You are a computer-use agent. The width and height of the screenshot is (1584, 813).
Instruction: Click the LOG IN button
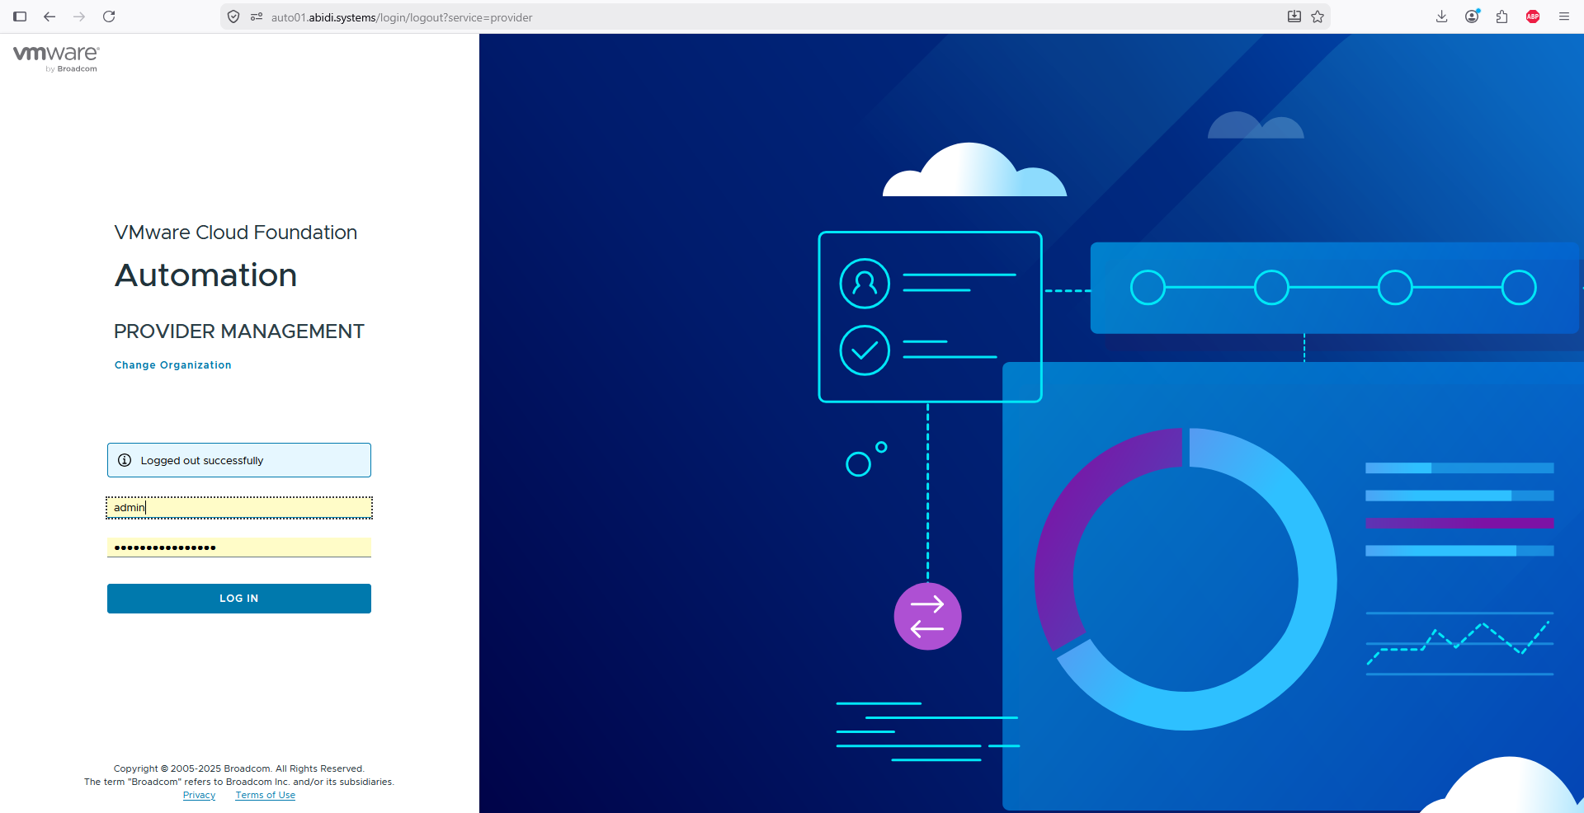point(239,599)
